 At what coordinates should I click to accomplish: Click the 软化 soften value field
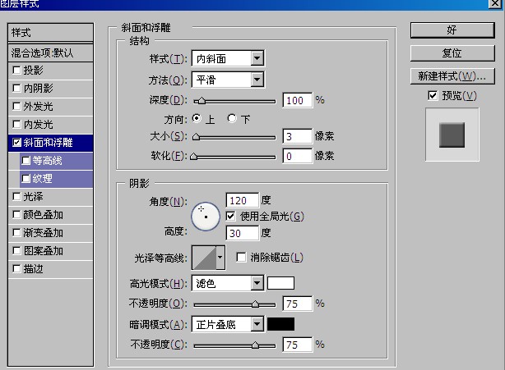click(x=297, y=156)
